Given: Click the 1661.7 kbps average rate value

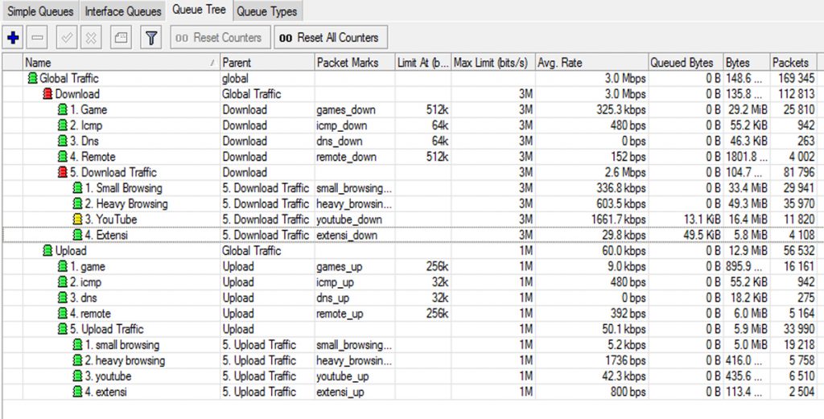Looking at the screenshot, I should click(618, 220).
